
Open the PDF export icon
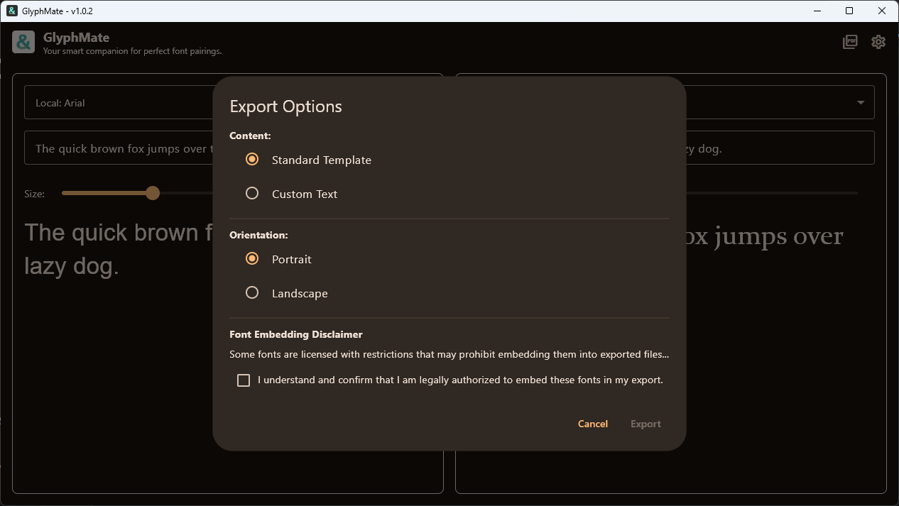(x=850, y=42)
